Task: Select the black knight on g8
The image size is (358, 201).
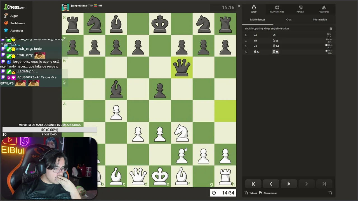Action: 204,24
